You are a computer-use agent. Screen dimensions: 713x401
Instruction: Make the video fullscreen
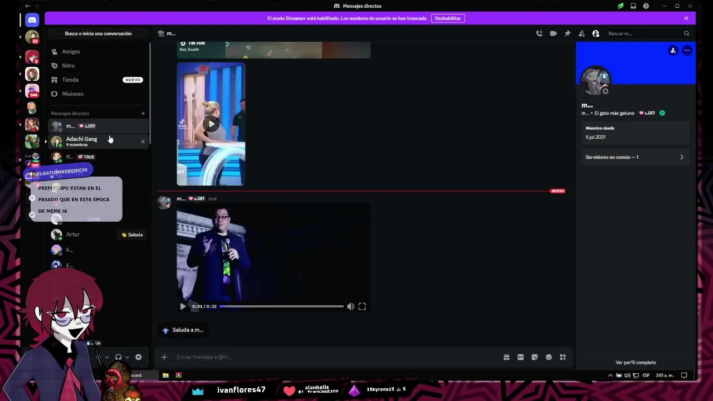click(362, 306)
